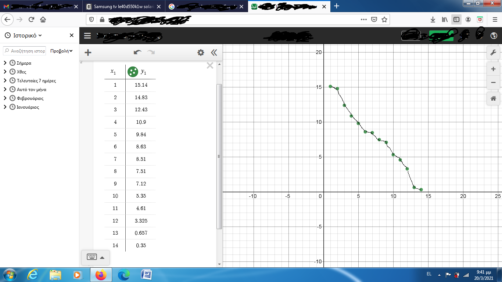Go to the Firefox home page

[x=43, y=19]
